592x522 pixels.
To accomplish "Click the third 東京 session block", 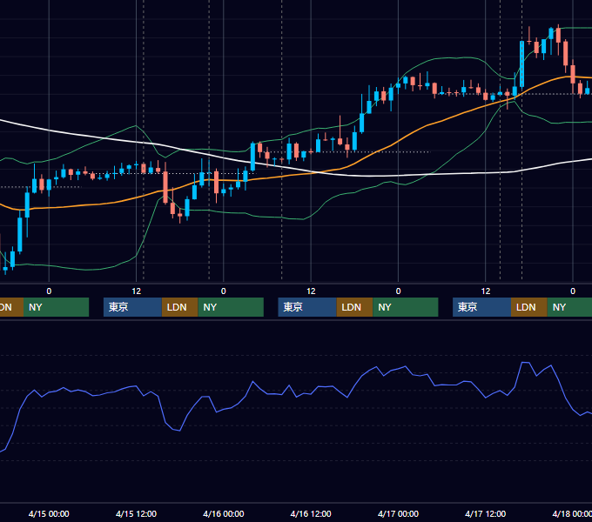I will point(481,307).
